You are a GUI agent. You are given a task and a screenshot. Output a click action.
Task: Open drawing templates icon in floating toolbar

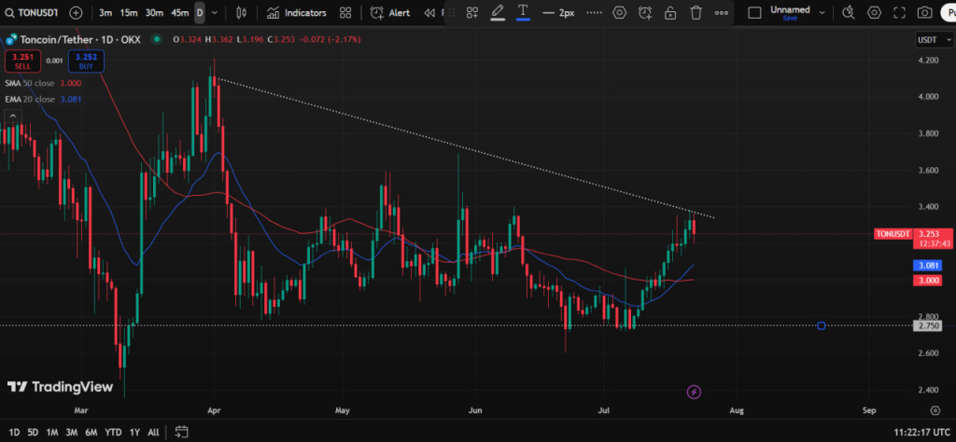(x=471, y=12)
